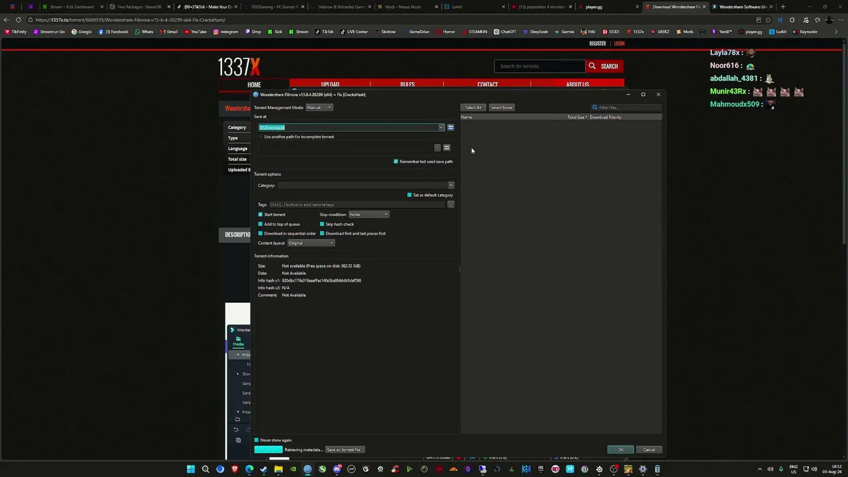Open the Gmail bookmark
This screenshot has height=477, width=848.
tap(169, 32)
